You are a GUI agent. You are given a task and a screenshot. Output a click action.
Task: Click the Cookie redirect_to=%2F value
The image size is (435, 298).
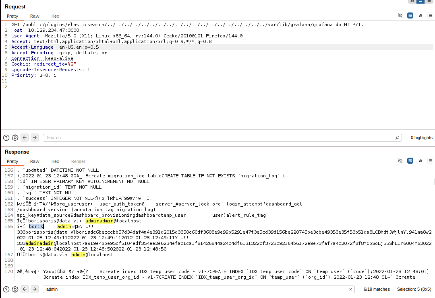tap(55, 64)
